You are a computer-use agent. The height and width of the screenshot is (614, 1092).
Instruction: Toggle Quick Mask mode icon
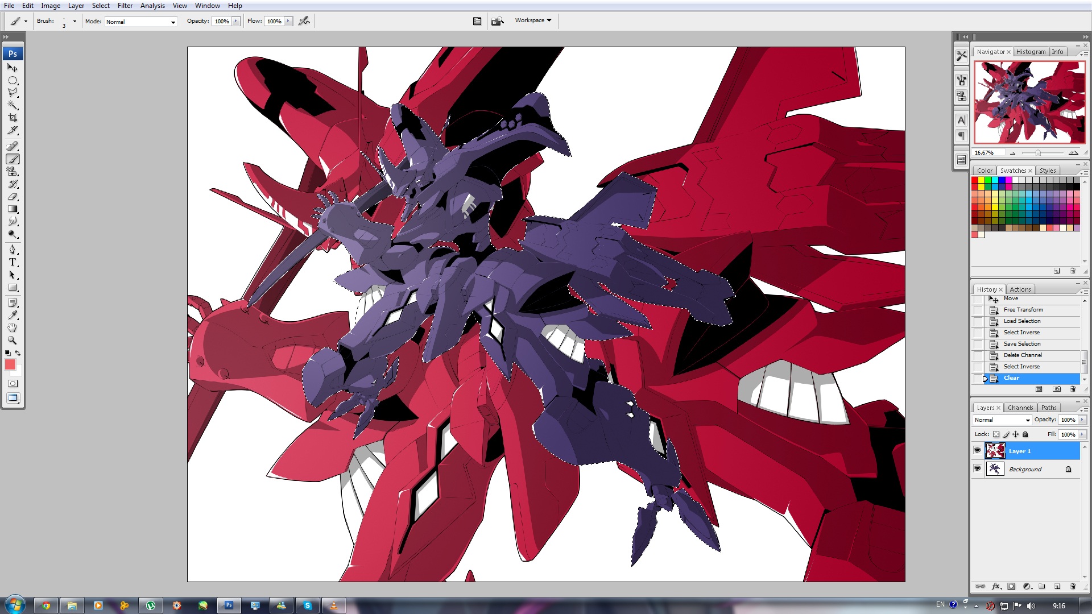coord(13,384)
